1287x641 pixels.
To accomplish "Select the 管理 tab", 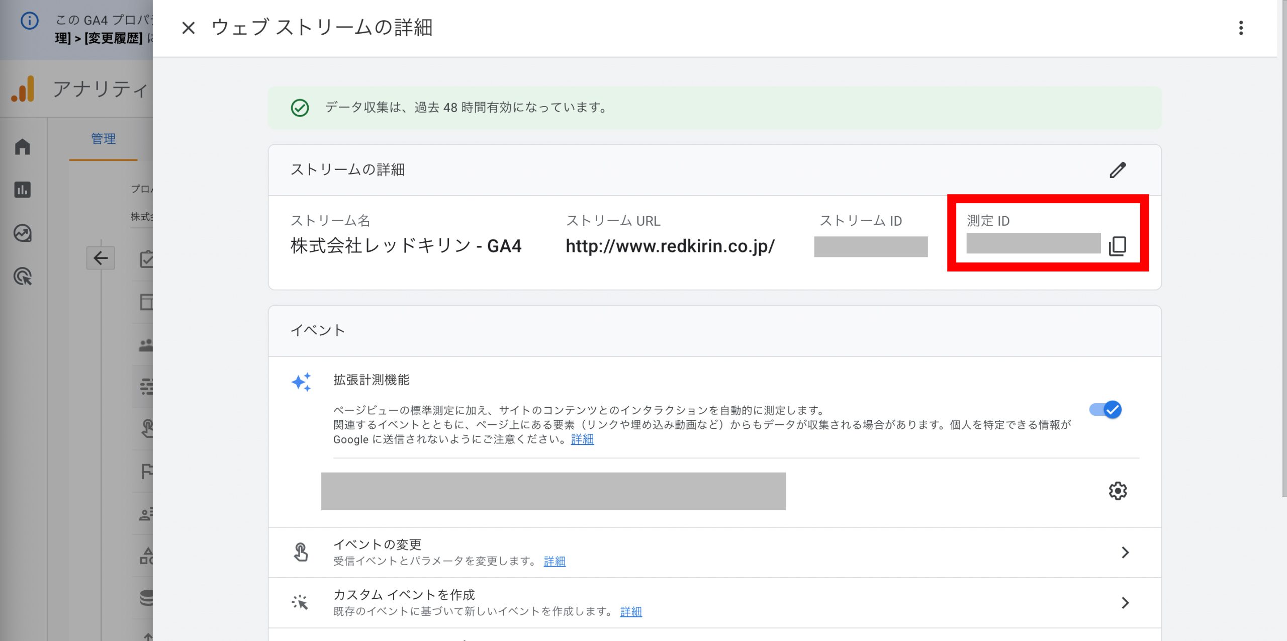I will point(103,139).
